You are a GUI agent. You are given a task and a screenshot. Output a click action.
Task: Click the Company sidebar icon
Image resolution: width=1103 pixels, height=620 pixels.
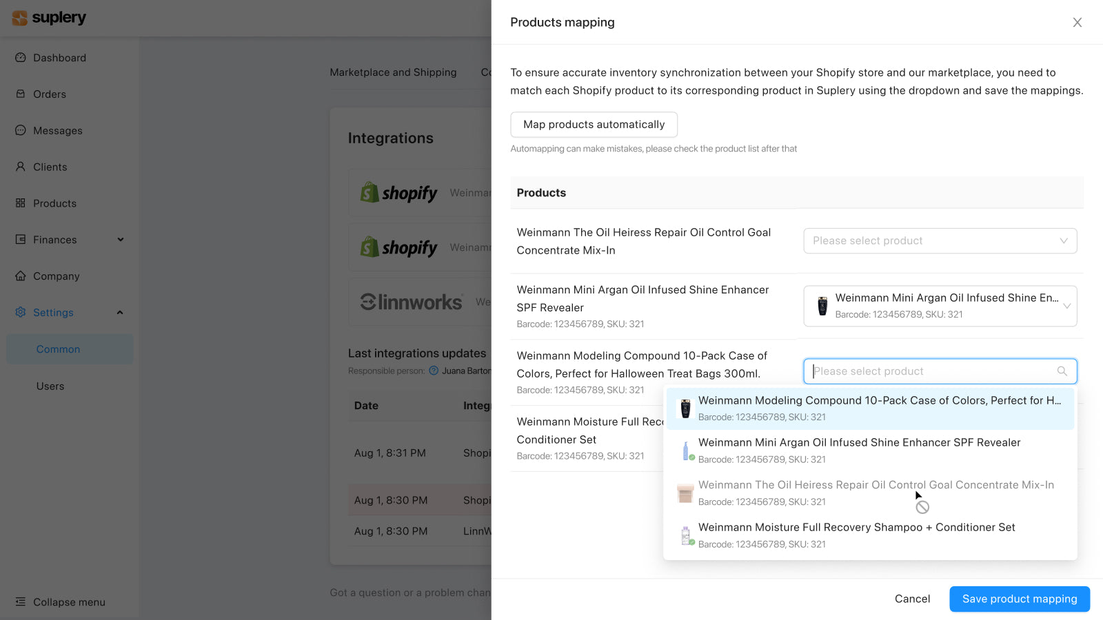click(21, 276)
